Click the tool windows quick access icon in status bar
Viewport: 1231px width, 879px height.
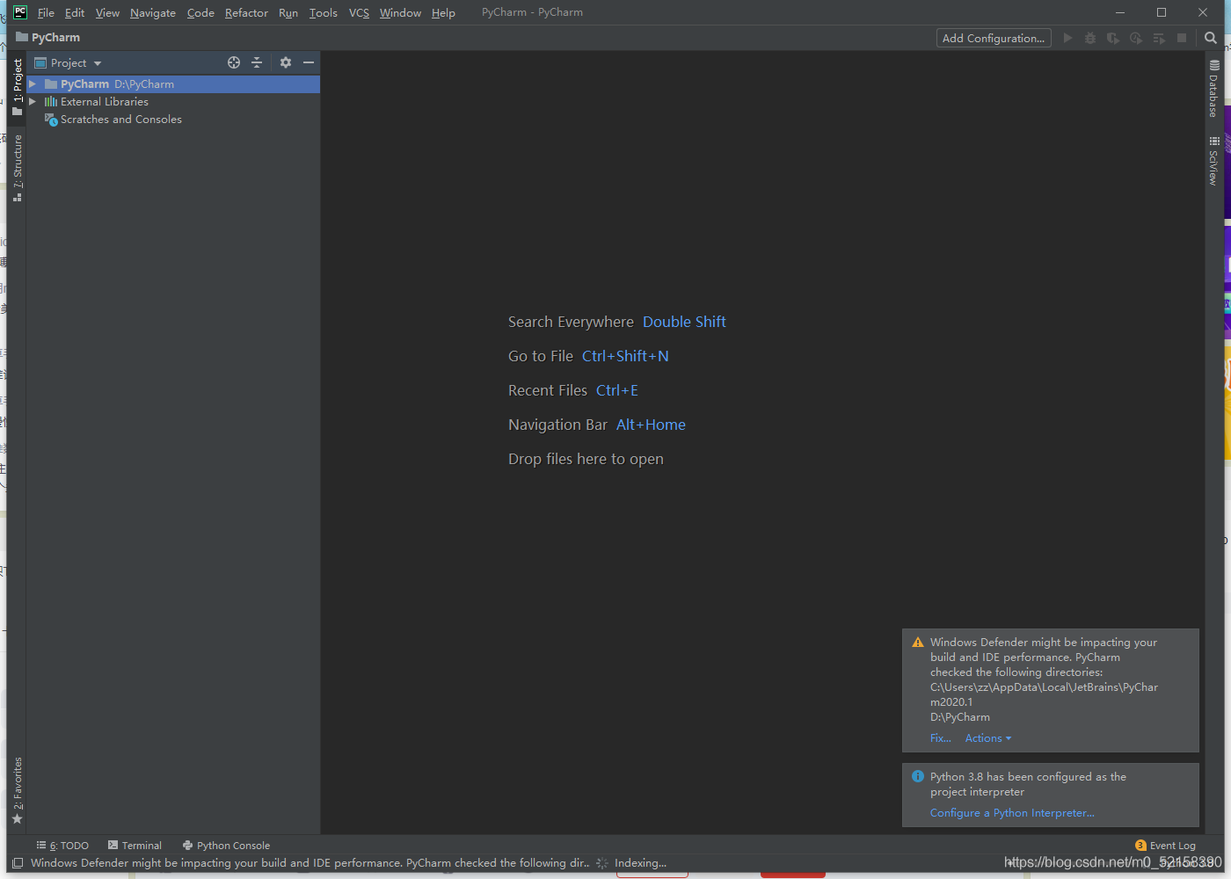(x=18, y=863)
